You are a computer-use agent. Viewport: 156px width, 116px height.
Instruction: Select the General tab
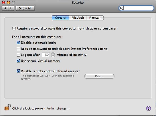pos(61,18)
